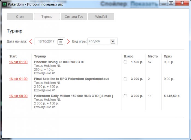Click the 285 р. + 15 р. fee text
The image size is (191, 140).
coord(44,69)
